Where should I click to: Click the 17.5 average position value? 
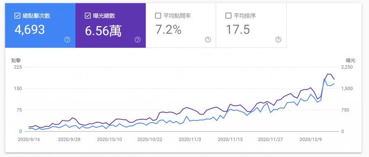238,30
